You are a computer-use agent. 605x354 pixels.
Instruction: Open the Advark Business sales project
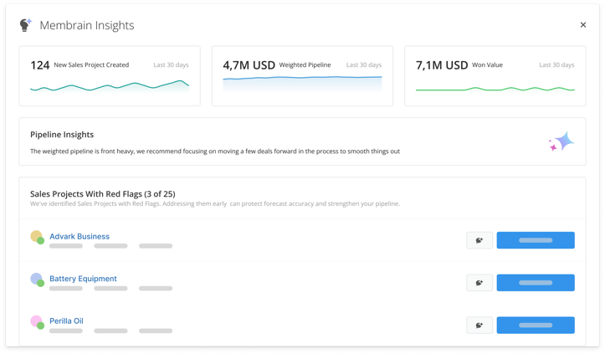coord(79,236)
